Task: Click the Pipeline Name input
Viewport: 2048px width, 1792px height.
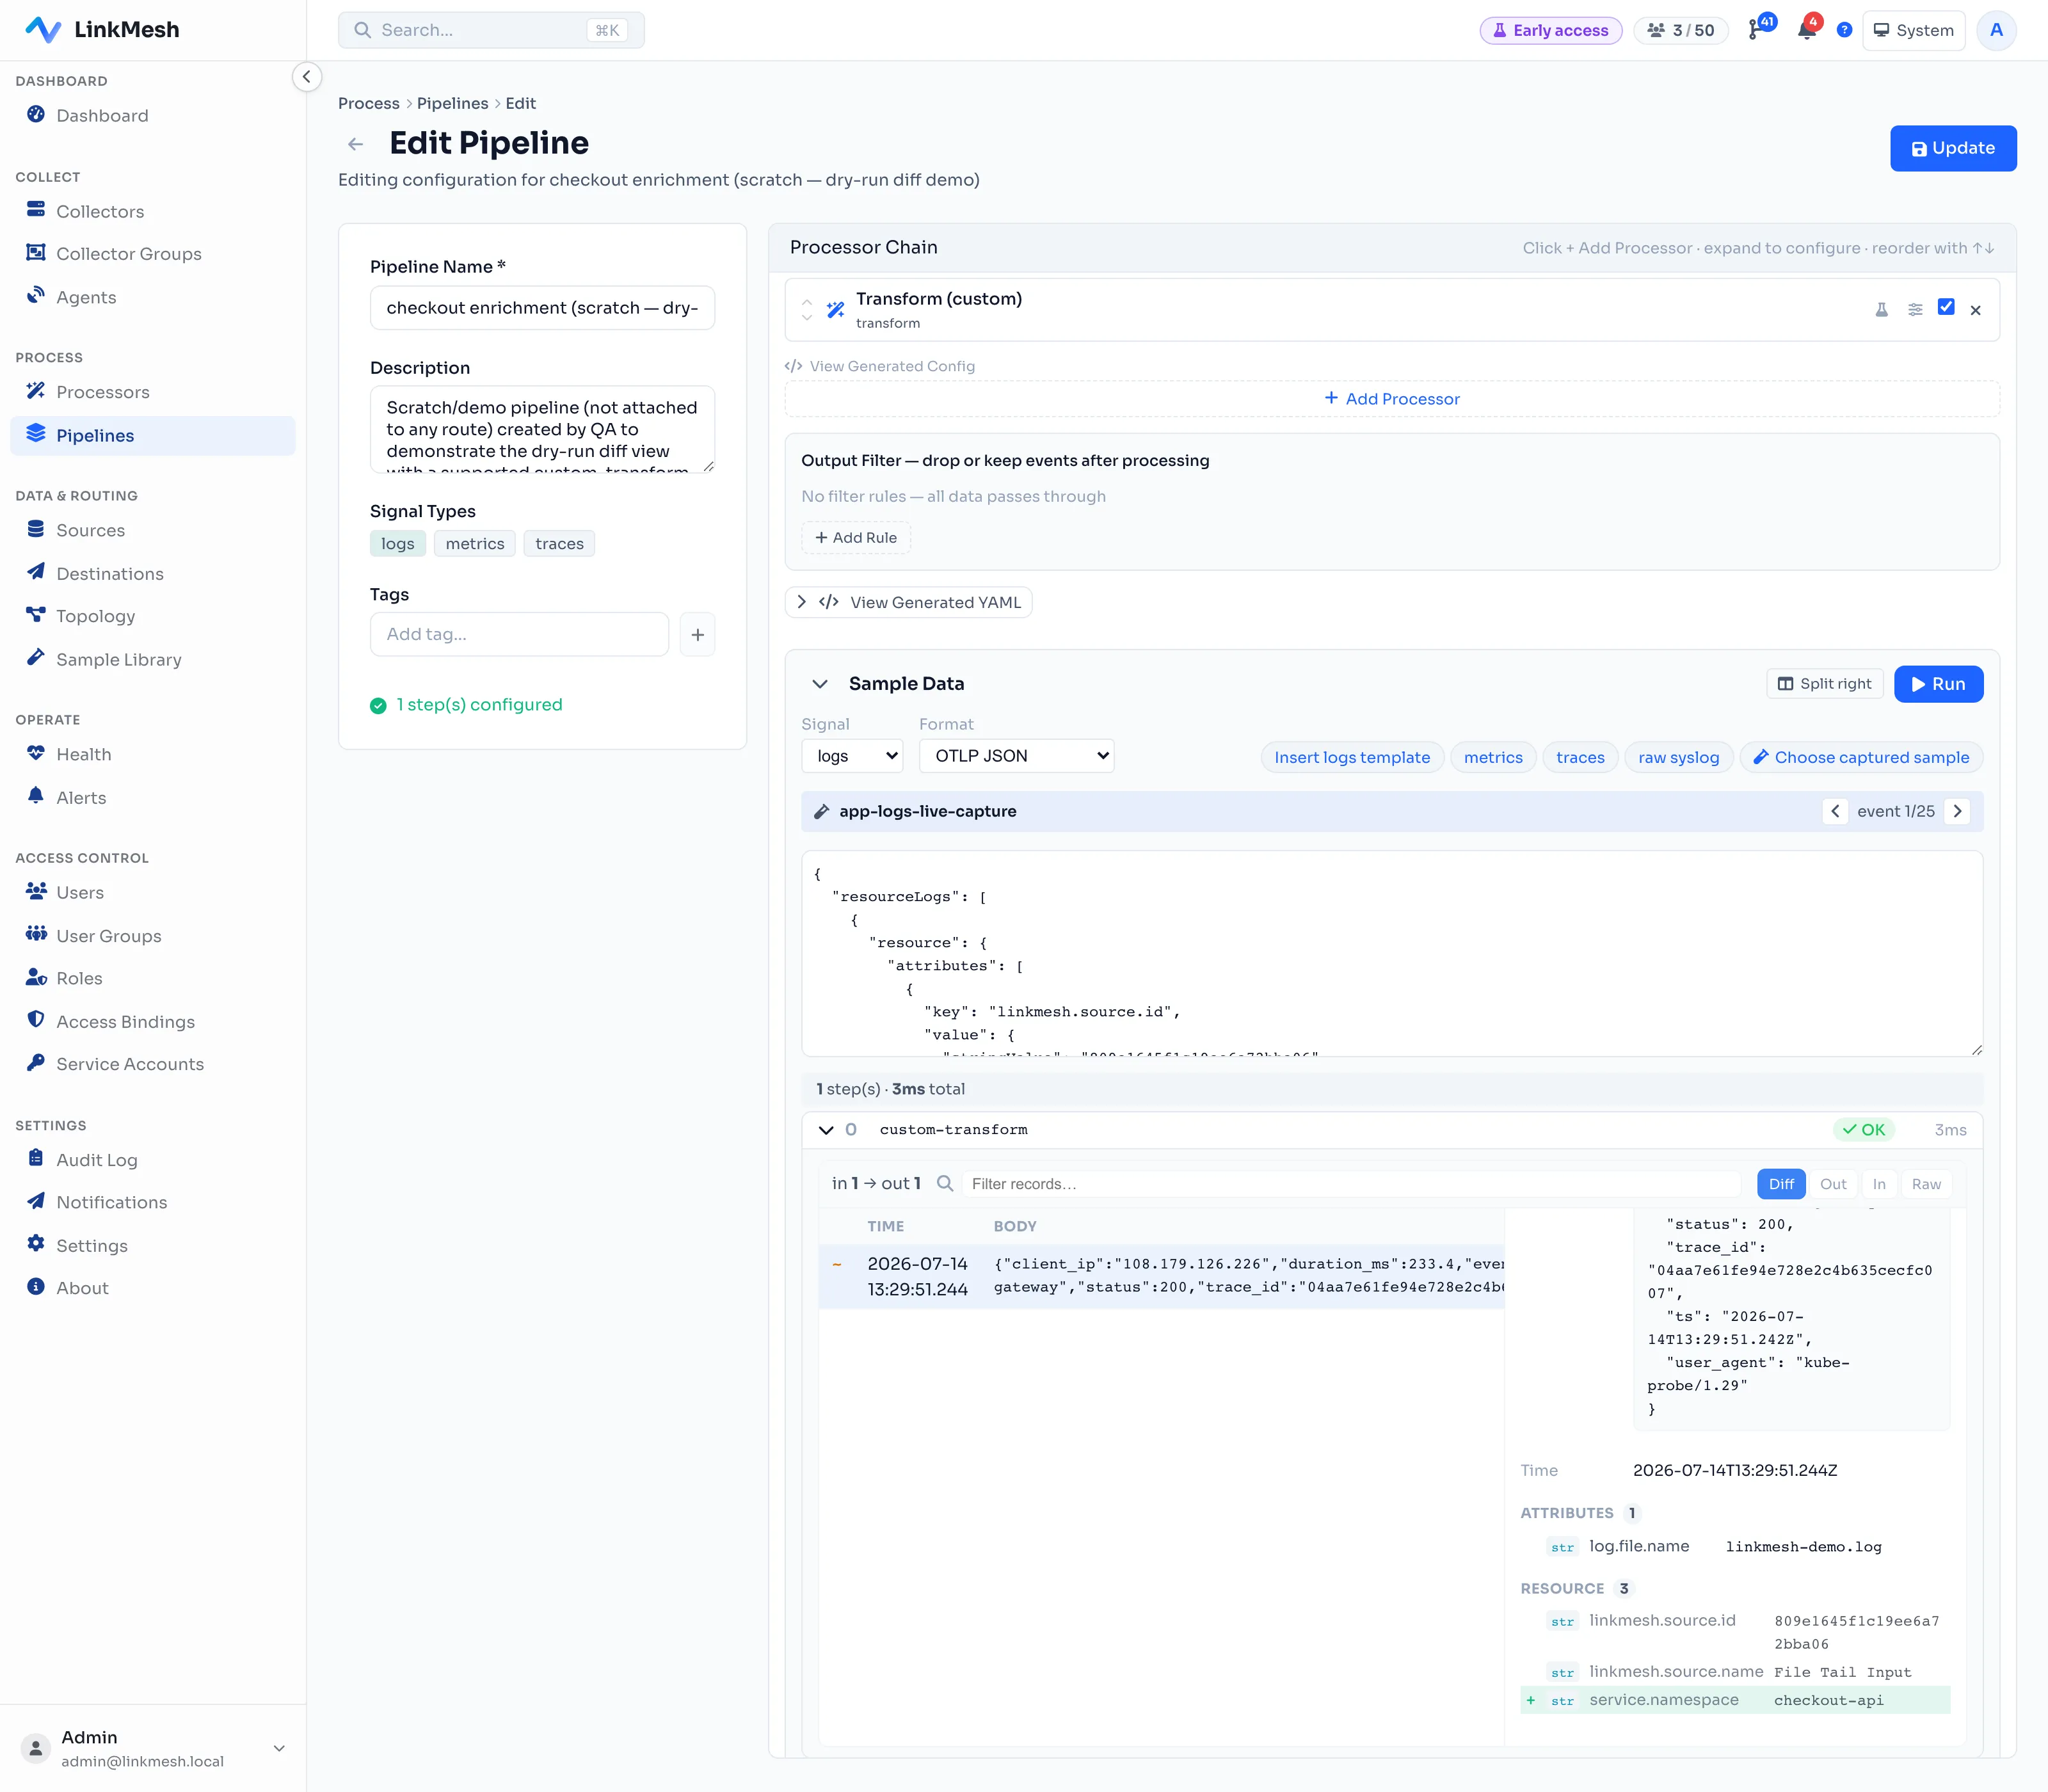Action: click(x=542, y=308)
